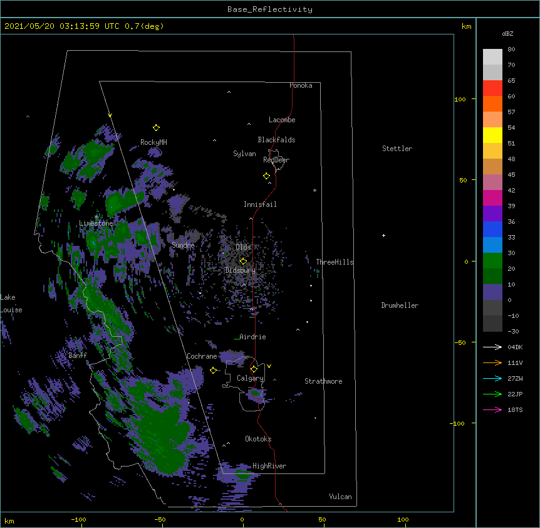Screen dimensions: 540x528
Task: Click the 18TS legend label
Action: coord(515,409)
